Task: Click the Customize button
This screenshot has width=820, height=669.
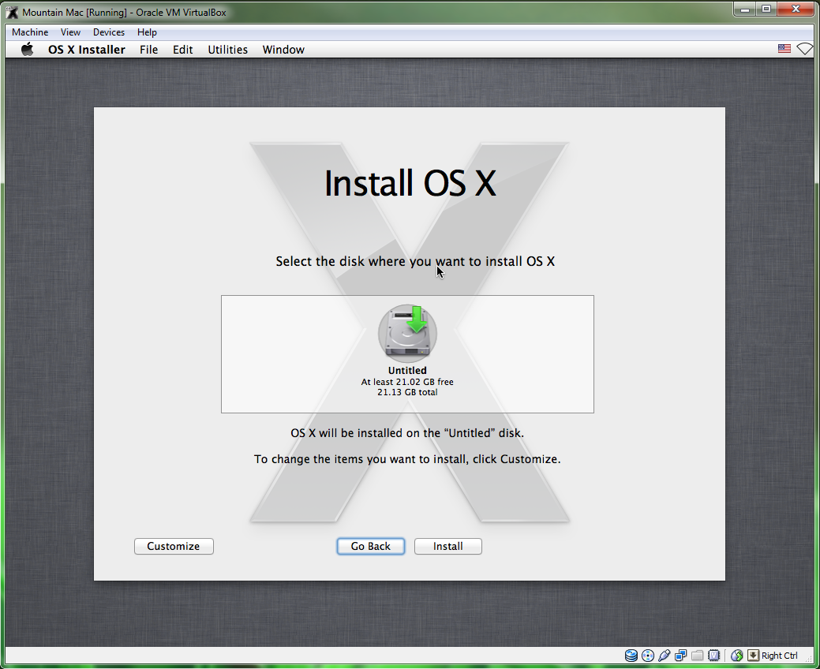Action: coord(174,546)
